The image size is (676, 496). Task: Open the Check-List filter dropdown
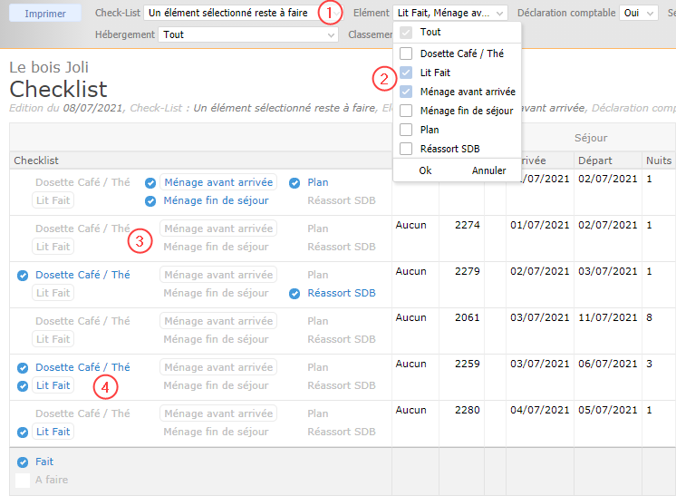click(x=231, y=14)
